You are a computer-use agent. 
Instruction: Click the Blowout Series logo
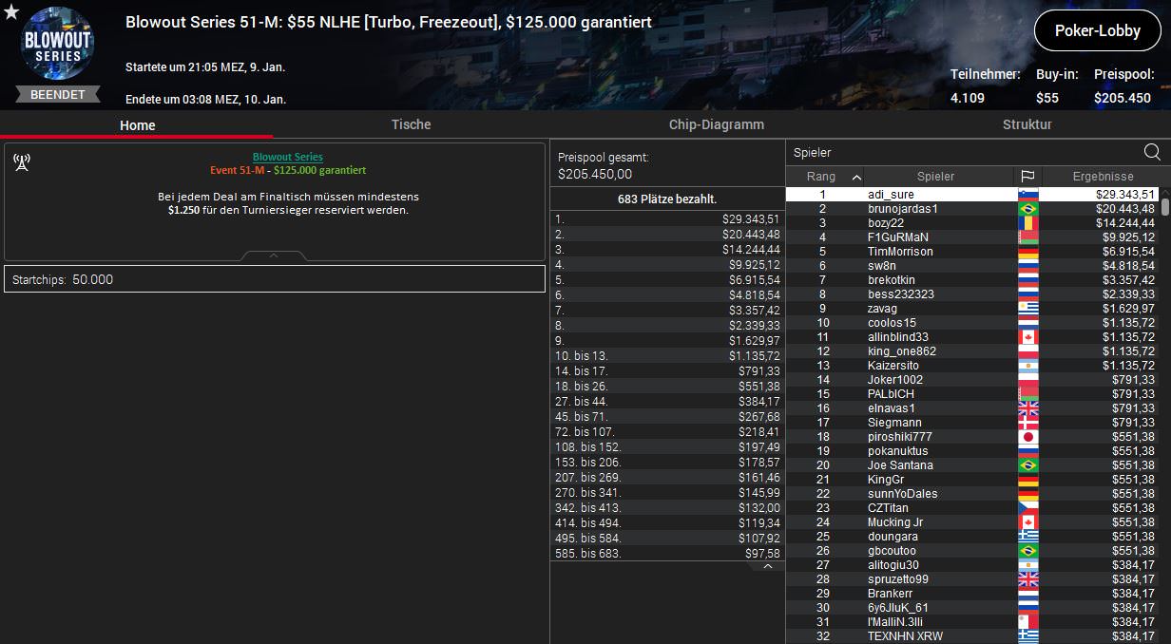(x=58, y=45)
